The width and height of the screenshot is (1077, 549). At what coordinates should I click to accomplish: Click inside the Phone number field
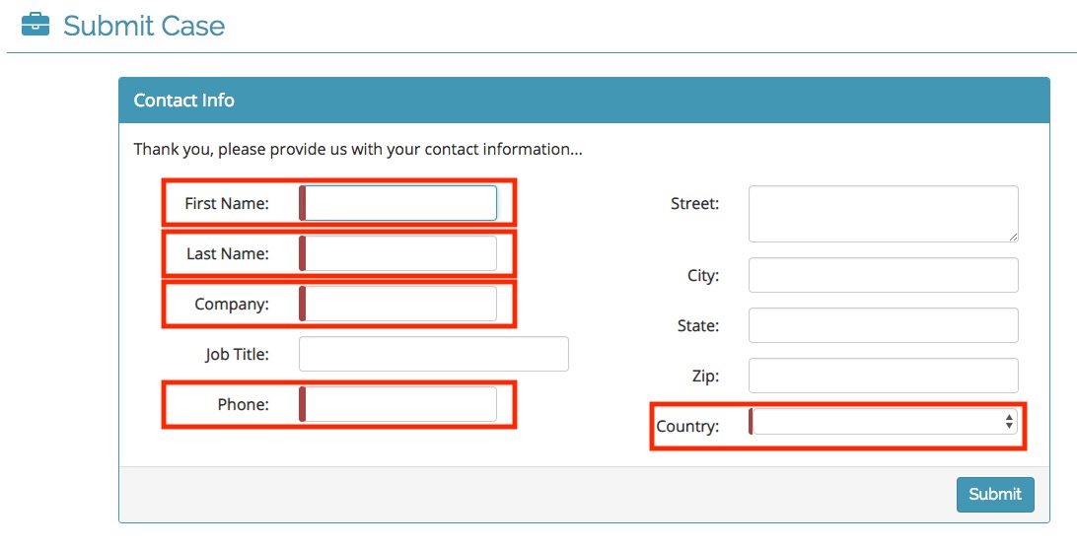tap(397, 404)
